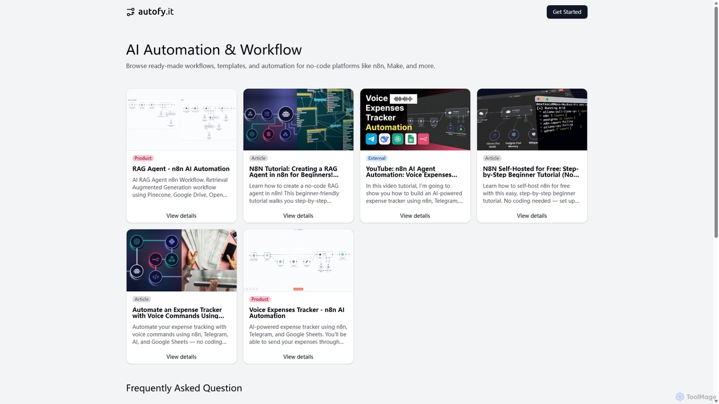Viewport: 719px width, 404px height.
Task: Click the description 'Learn how to self-host n8n for free'
Action: click(531, 193)
